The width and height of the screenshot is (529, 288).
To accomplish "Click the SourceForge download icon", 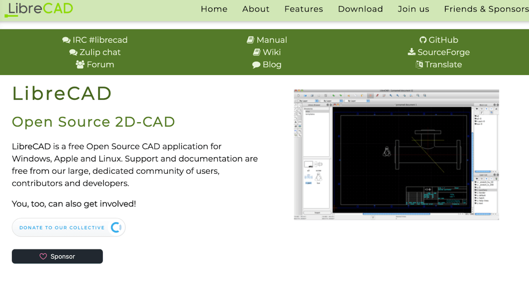I will pyautogui.click(x=411, y=52).
